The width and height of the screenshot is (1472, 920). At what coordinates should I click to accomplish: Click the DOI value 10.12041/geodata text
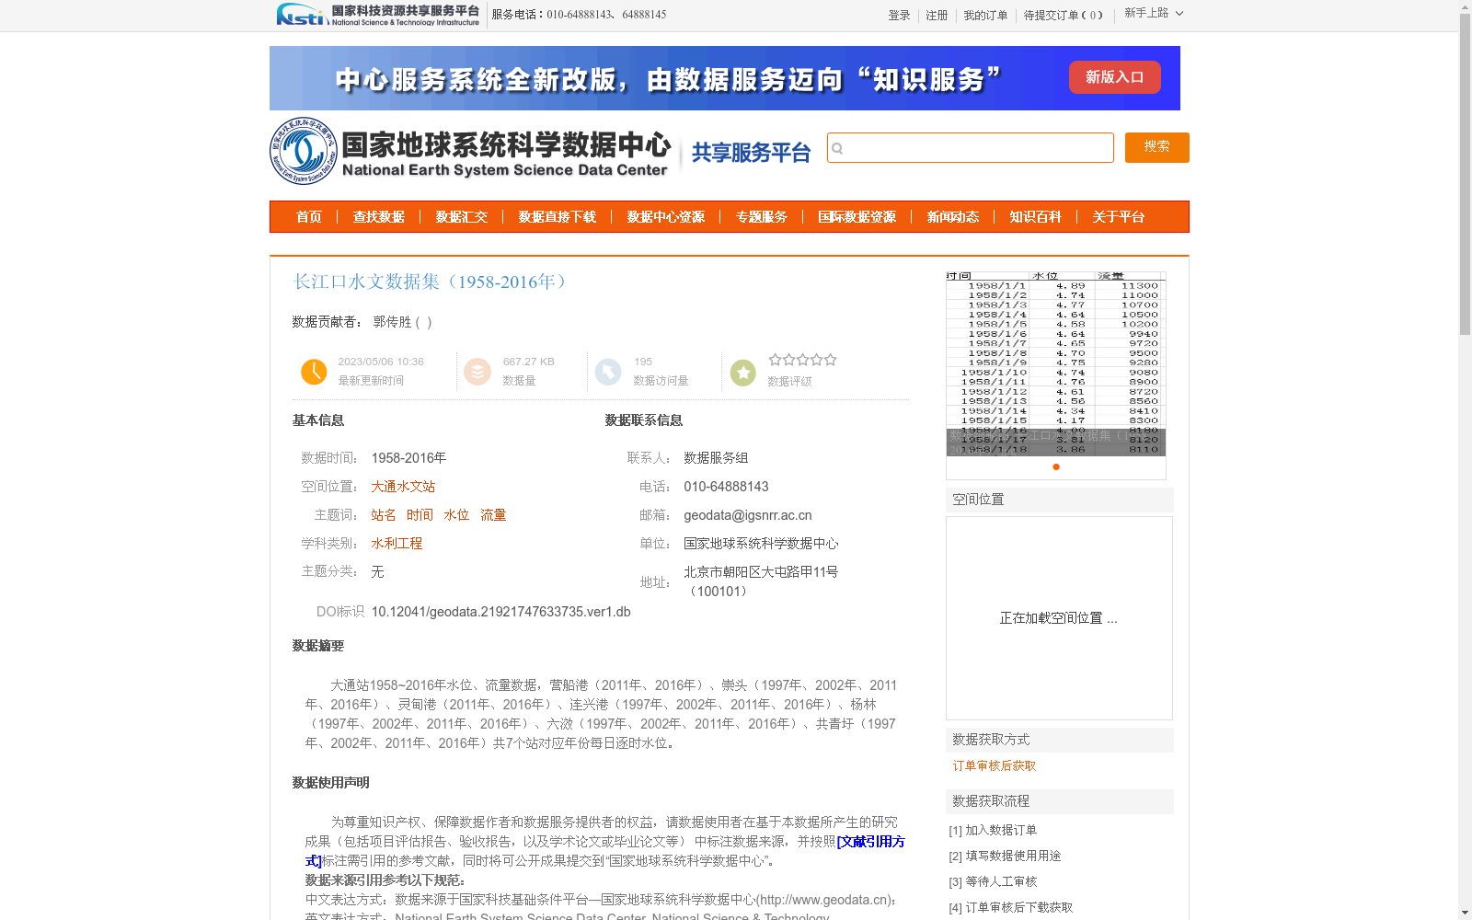(x=500, y=612)
